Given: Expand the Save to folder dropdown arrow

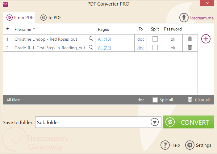Looking at the screenshot, I should [x=155, y=122].
